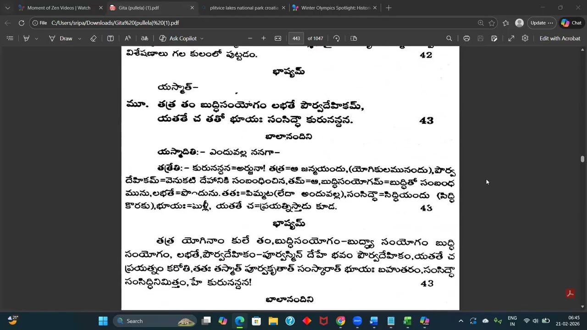
Task: Click the floating Acrobat icon near bottom right
Action: point(570,294)
